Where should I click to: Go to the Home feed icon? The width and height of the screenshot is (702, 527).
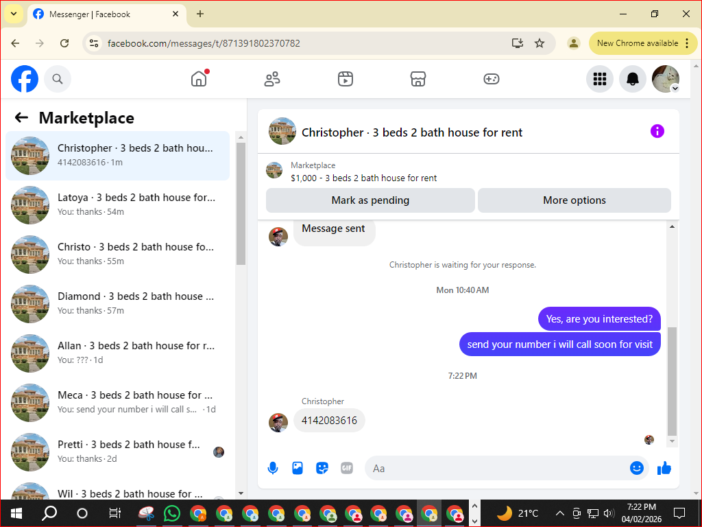199,79
